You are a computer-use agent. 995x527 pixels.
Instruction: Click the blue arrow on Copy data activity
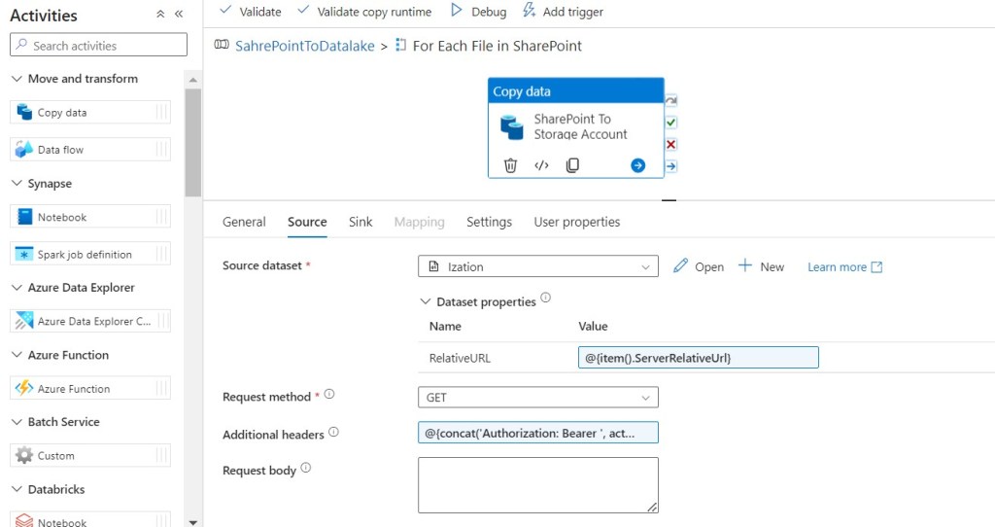pos(637,165)
